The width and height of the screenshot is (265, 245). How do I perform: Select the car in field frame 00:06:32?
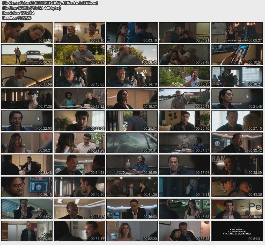pyautogui.click(x=27, y=55)
